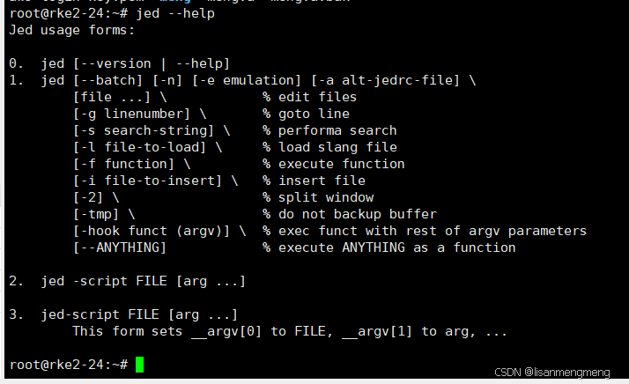This screenshot has height=384, width=629.
Task: Select the '[--version | --help]' option text
Action: point(152,63)
